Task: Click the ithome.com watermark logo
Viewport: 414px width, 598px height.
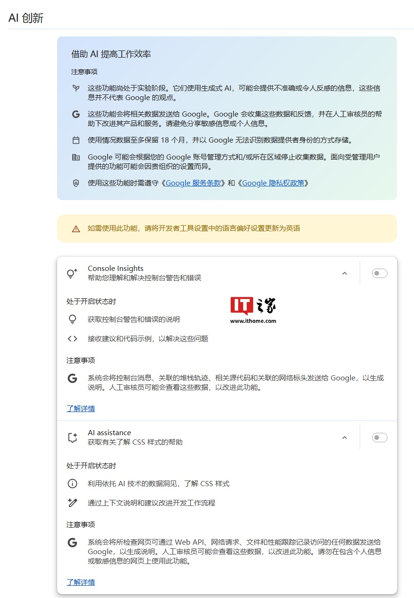Action: coord(253,308)
